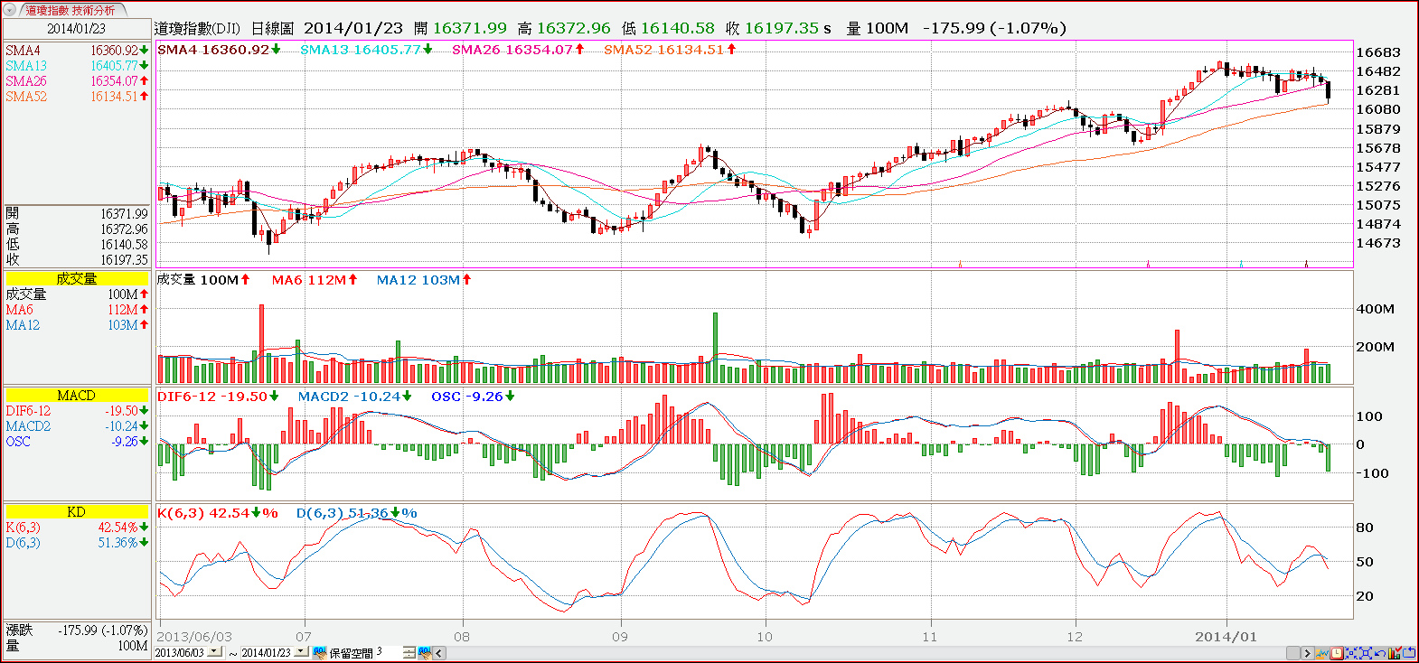Open the indicator selection bar-chart icon

click(x=1395, y=652)
